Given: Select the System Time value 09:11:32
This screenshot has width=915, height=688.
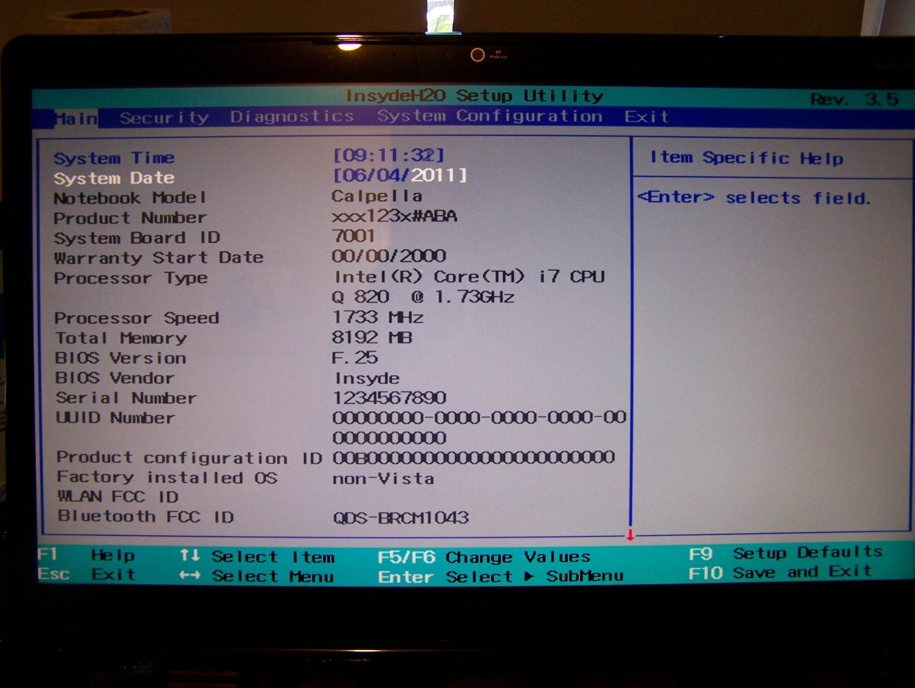Looking at the screenshot, I should pyautogui.click(x=388, y=155).
